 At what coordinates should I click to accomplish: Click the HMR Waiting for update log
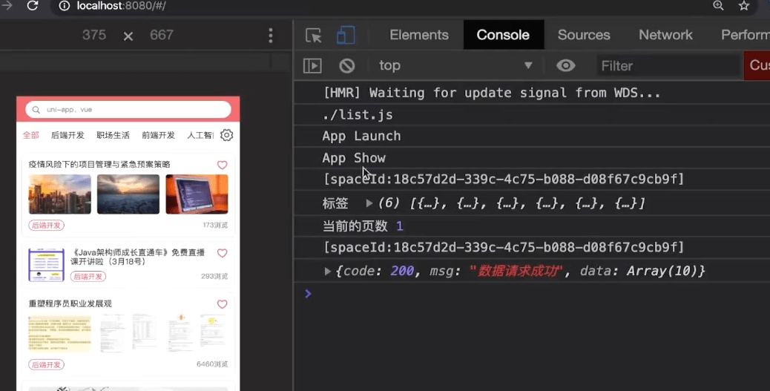492,93
